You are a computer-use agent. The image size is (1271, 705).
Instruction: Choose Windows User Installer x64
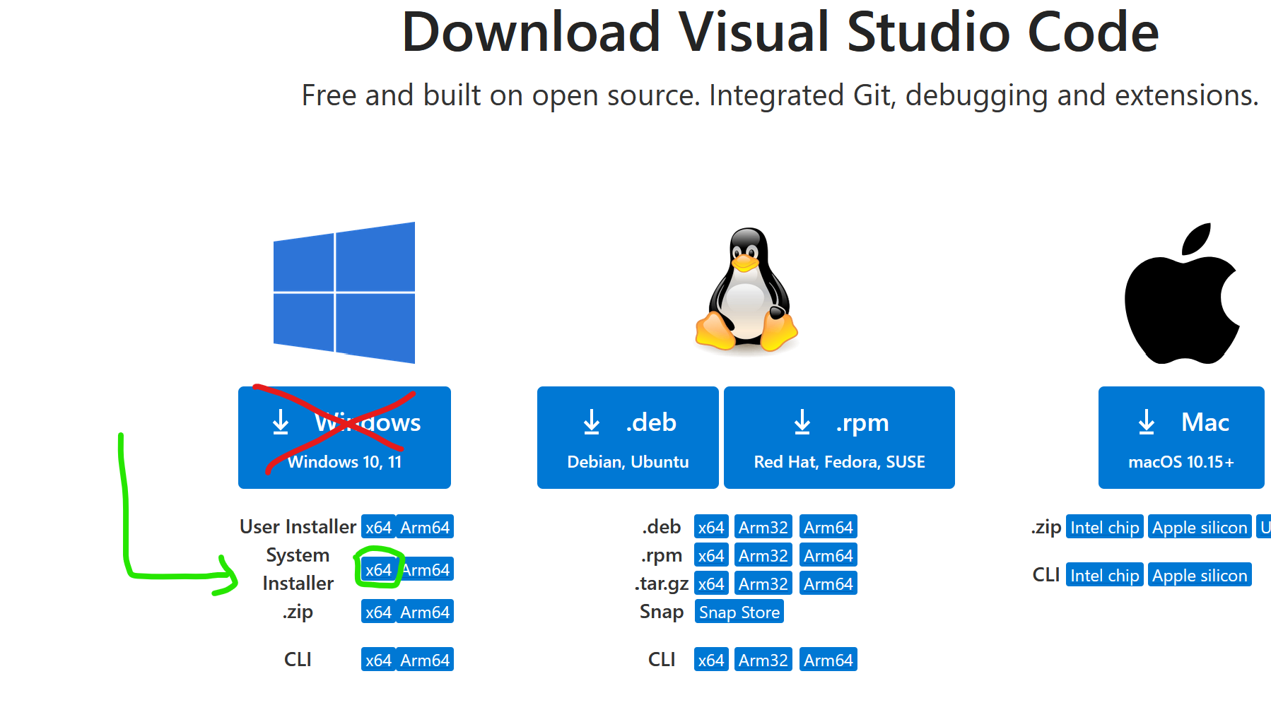coord(378,527)
